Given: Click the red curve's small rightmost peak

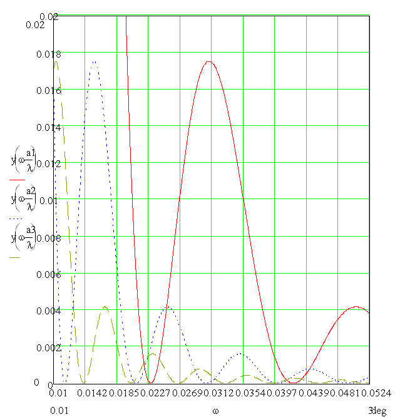Looking at the screenshot, I should pos(356,307).
